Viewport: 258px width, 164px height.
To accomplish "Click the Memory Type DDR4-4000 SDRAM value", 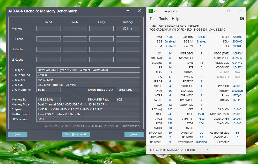I will (88, 104).
